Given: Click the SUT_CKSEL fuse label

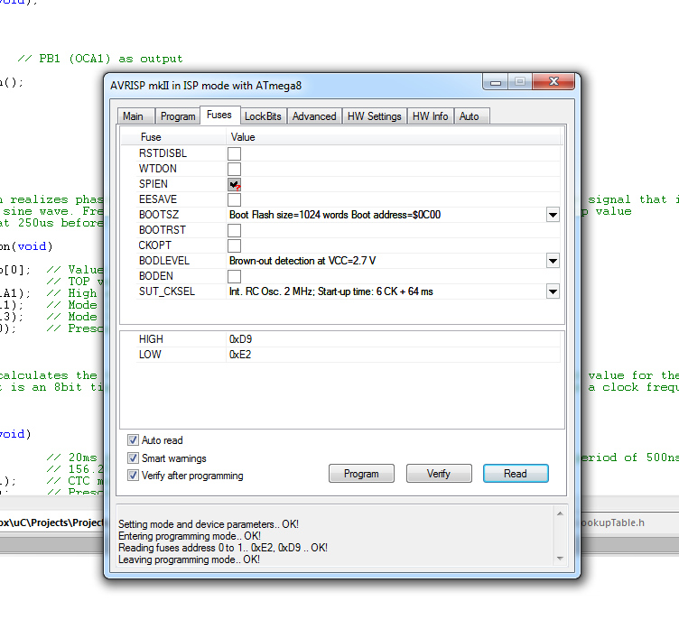Looking at the screenshot, I should coord(167,291).
